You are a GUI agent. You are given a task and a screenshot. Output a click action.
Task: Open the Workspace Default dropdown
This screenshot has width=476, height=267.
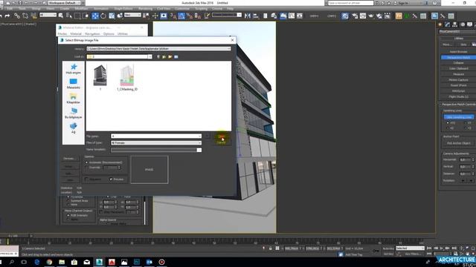(x=65, y=3)
